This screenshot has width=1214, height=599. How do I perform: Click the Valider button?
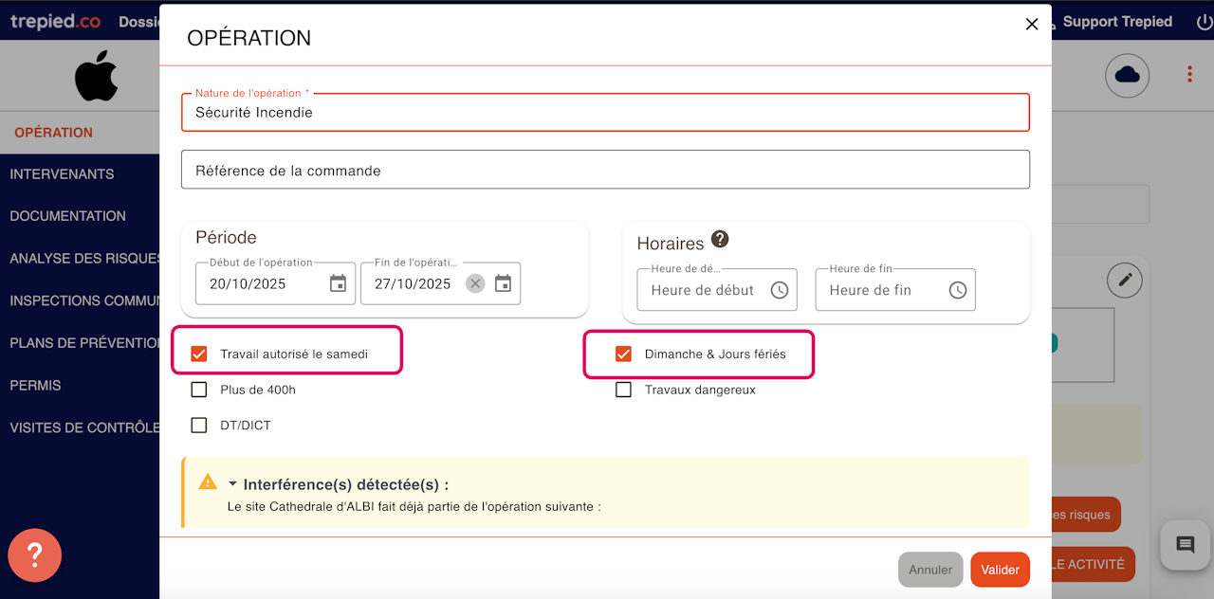1000,570
